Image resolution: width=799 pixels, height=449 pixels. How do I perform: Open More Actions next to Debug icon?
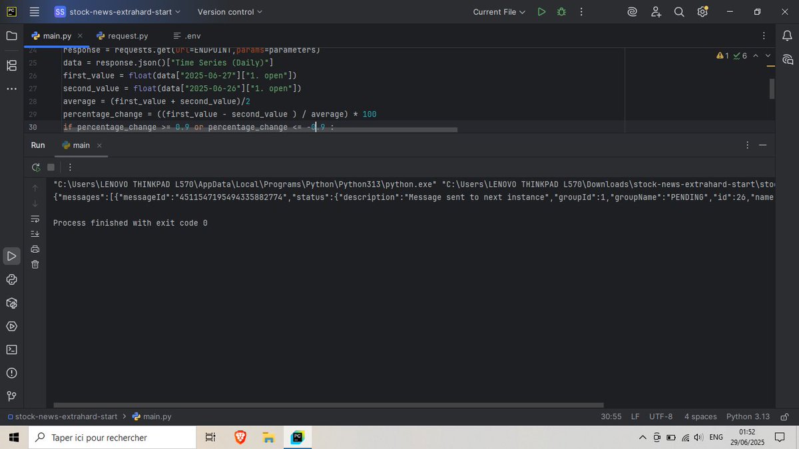pyautogui.click(x=581, y=12)
